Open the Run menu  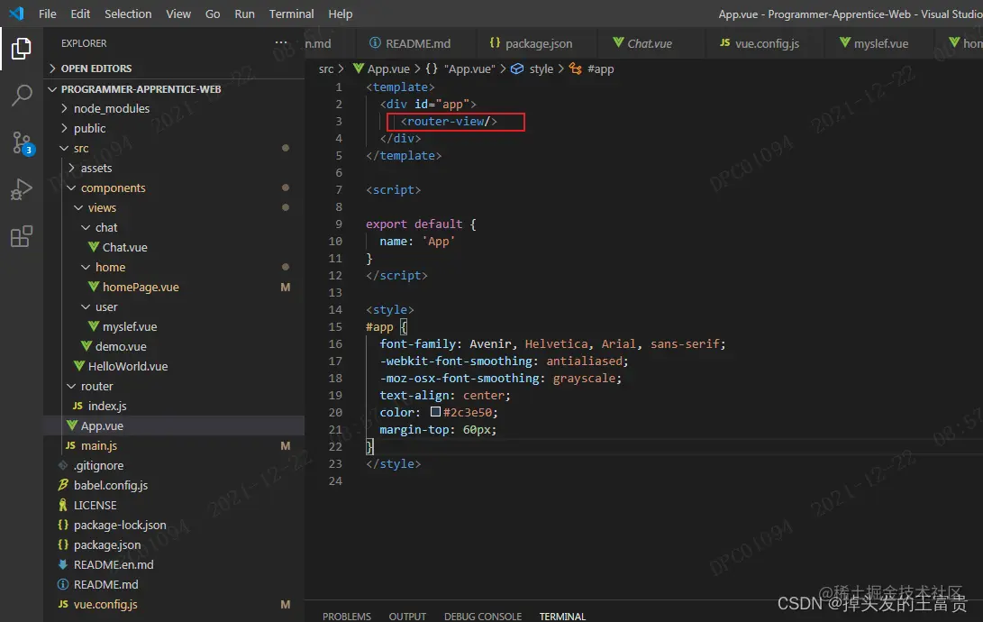(244, 14)
